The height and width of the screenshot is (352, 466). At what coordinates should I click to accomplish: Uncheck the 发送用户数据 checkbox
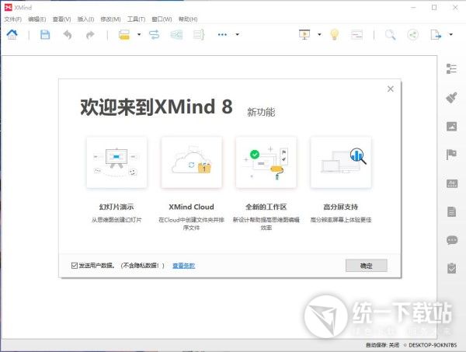pos(74,266)
